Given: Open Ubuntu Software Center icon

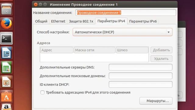Looking at the screenshot, I should point(6,97).
